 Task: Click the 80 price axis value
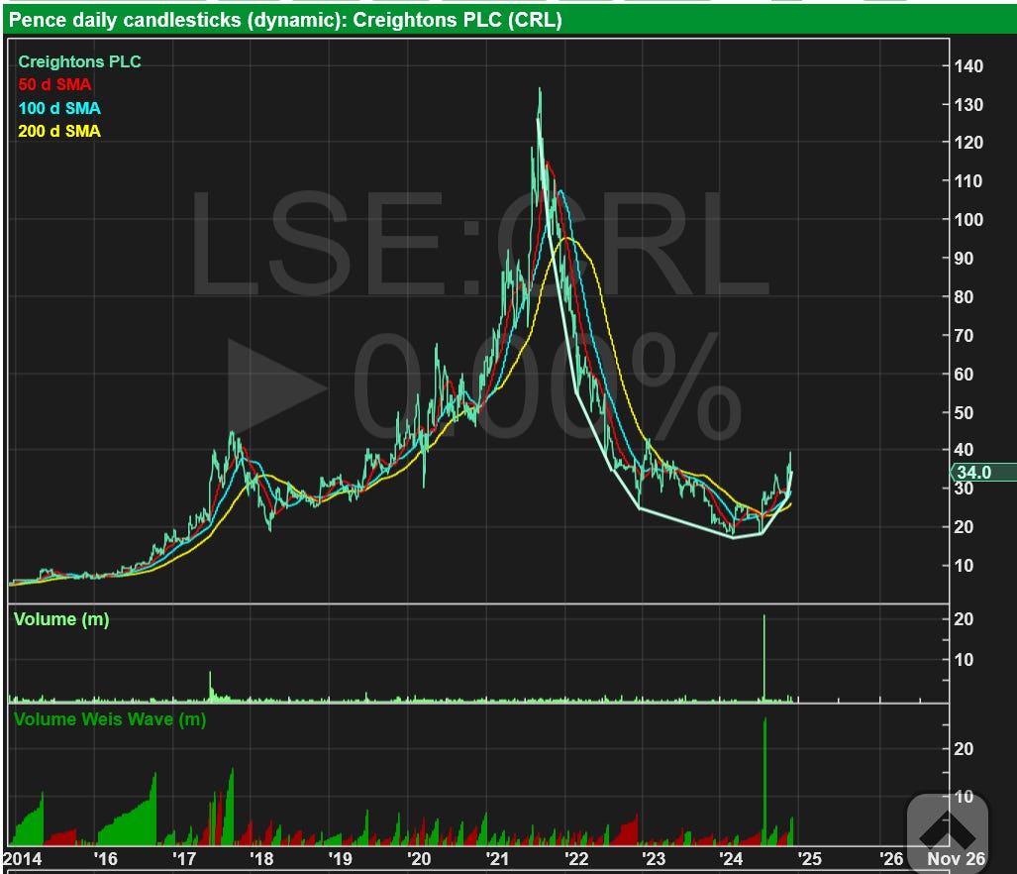pyautogui.click(x=964, y=296)
